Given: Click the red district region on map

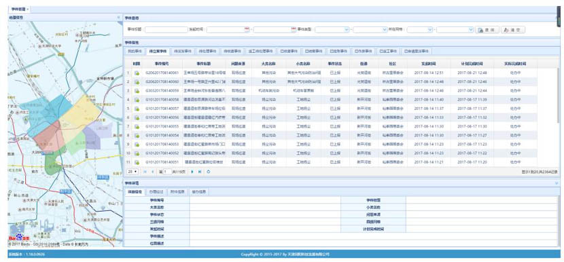Looking at the screenshot, I should [x=48, y=136].
